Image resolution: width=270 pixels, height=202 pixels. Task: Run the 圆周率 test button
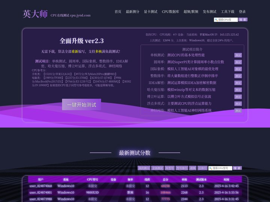click(238, 62)
